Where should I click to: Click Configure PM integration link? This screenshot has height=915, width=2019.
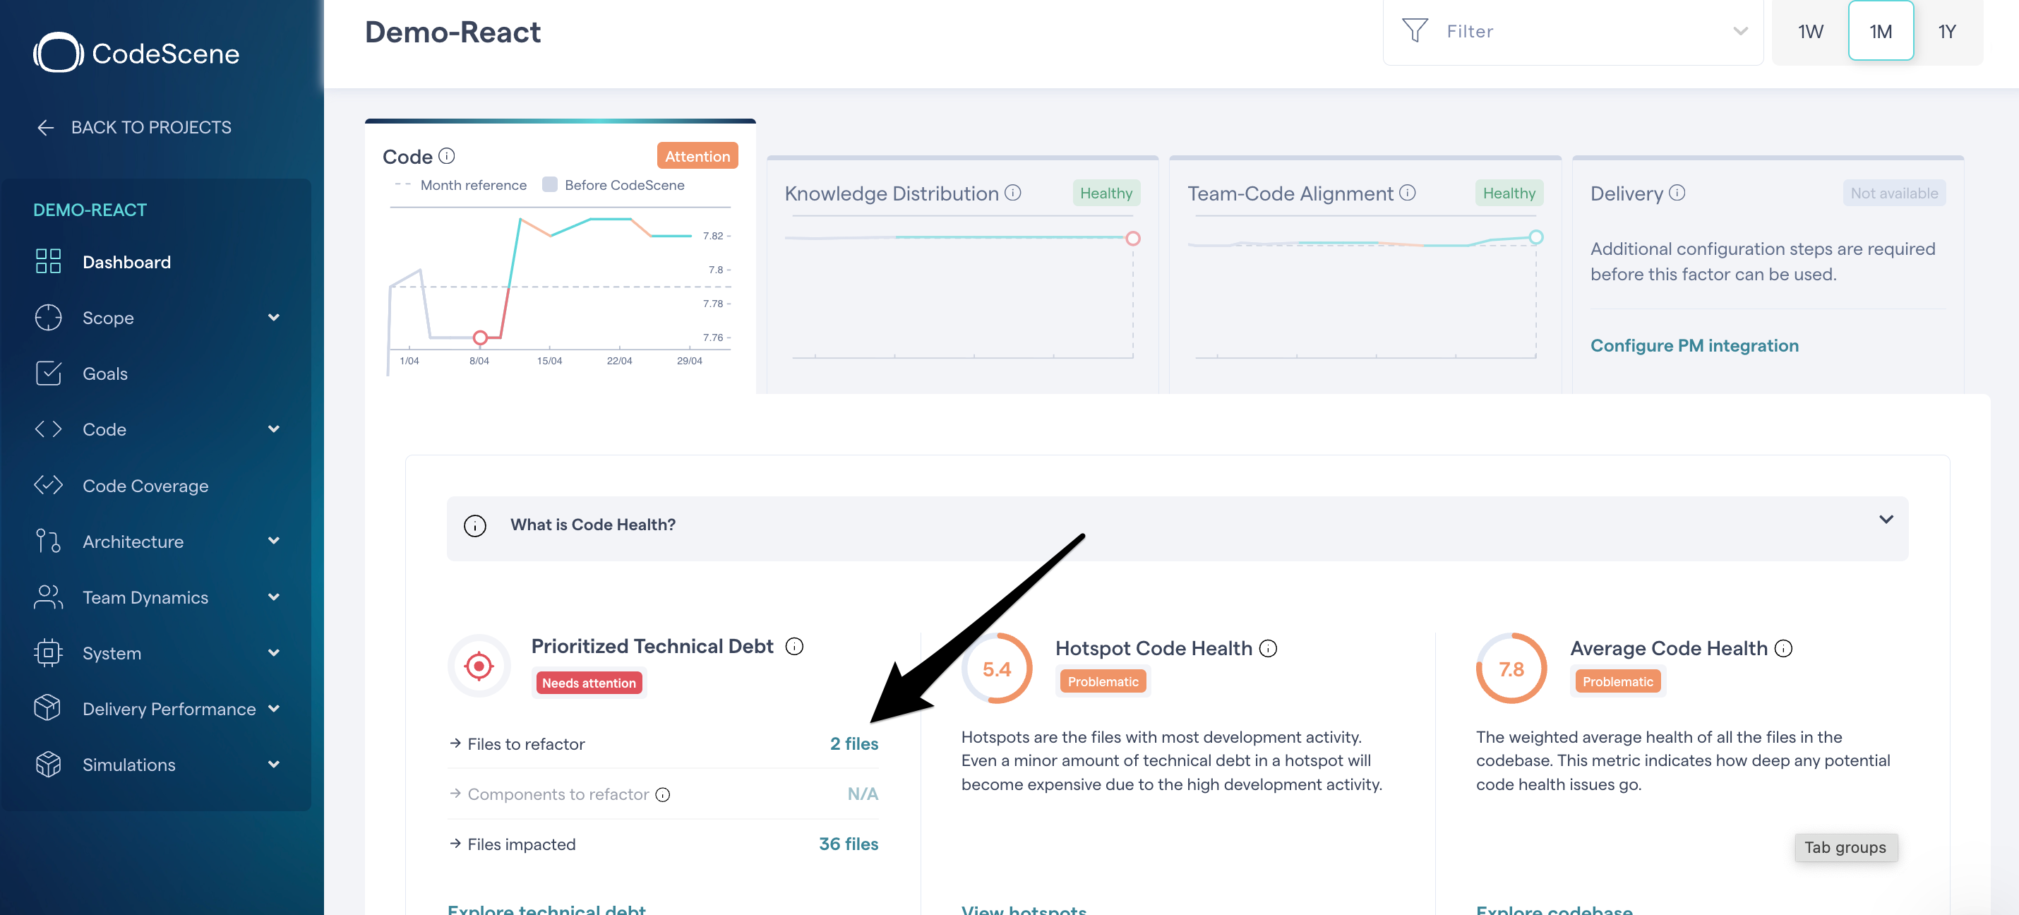click(x=1694, y=346)
